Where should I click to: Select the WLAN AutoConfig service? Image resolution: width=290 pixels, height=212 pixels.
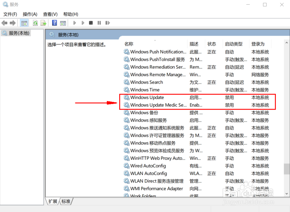coord(148,173)
